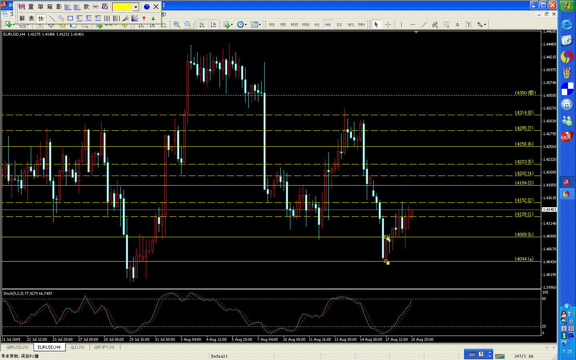The image size is (576, 360).
Task: Zoom out of the chart
Action: coord(187,25)
